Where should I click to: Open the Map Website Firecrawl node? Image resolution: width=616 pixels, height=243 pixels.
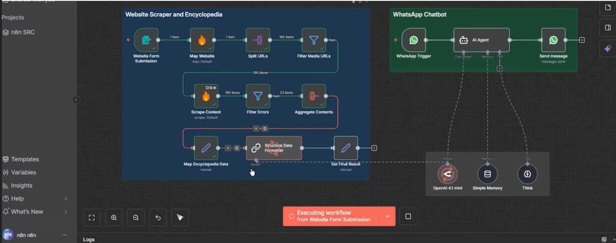click(202, 40)
